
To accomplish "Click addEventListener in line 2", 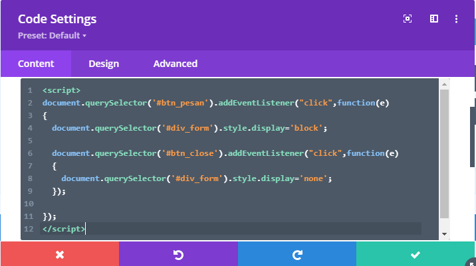I will click(x=256, y=103).
